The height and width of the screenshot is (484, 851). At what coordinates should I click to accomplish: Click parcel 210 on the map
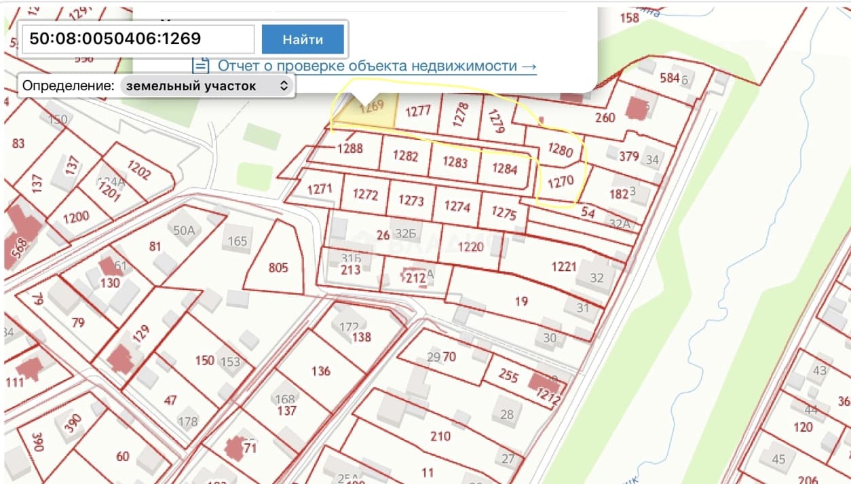440,436
